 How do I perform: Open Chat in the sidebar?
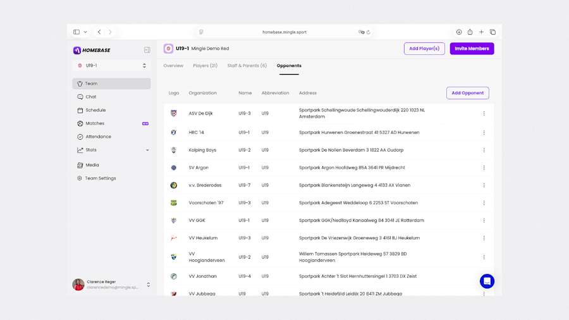[x=111, y=97]
